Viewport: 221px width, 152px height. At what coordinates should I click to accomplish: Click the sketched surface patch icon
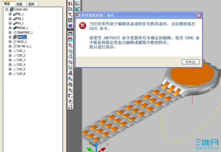coord(70,101)
